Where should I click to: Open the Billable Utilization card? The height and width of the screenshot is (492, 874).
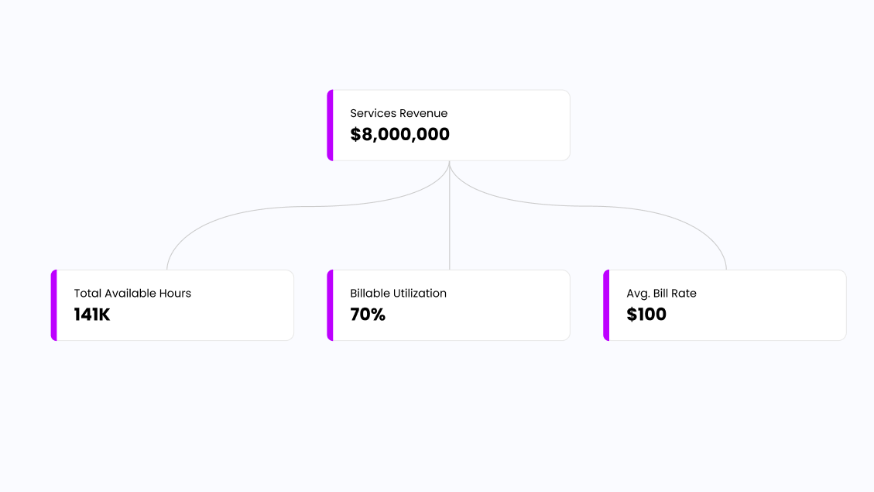point(449,305)
